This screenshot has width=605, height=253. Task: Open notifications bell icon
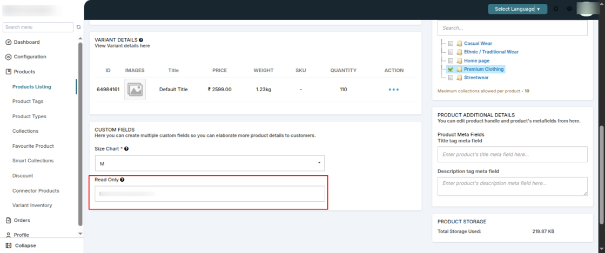coord(556,9)
